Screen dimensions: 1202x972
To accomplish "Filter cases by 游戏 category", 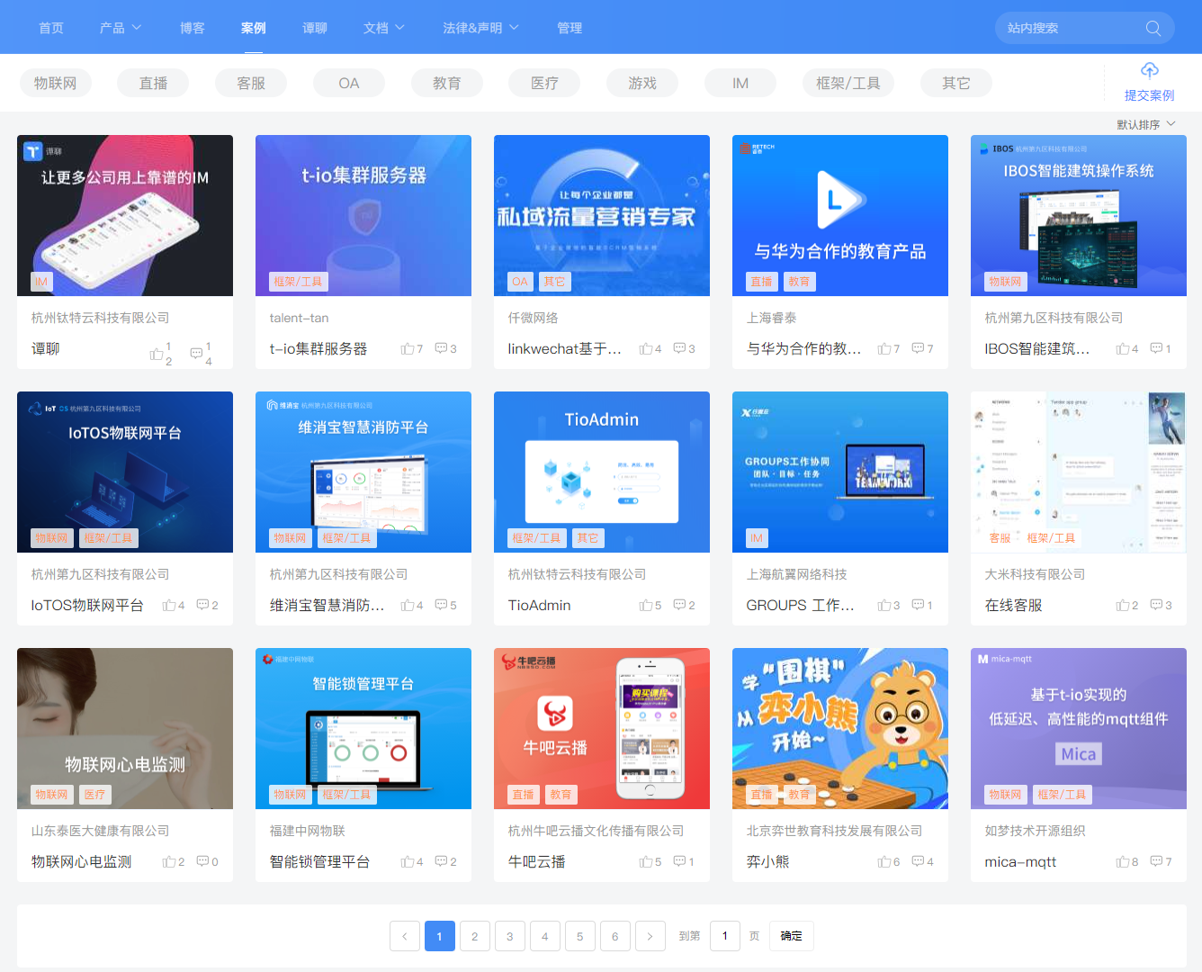I will (x=642, y=83).
